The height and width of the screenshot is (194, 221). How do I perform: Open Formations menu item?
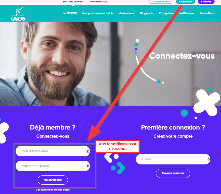pos(207,13)
